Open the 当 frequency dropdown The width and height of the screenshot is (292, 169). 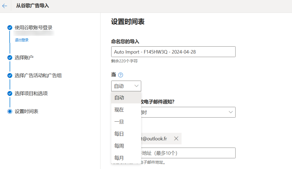point(126,86)
